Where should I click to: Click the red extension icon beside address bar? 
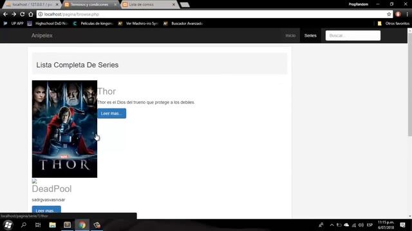pos(398,14)
